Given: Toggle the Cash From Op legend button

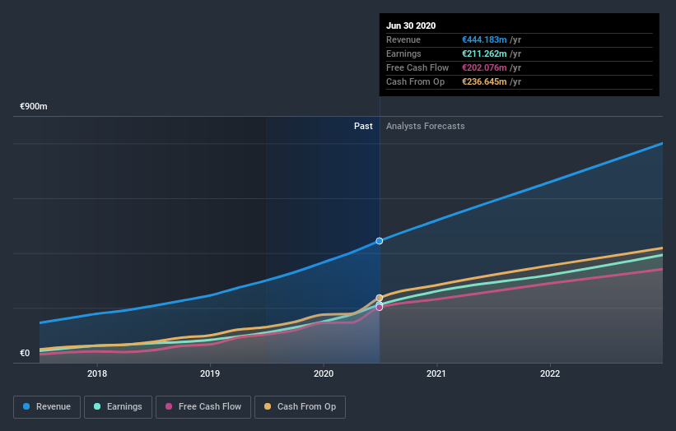Looking at the screenshot, I should (x=300, y=407).
